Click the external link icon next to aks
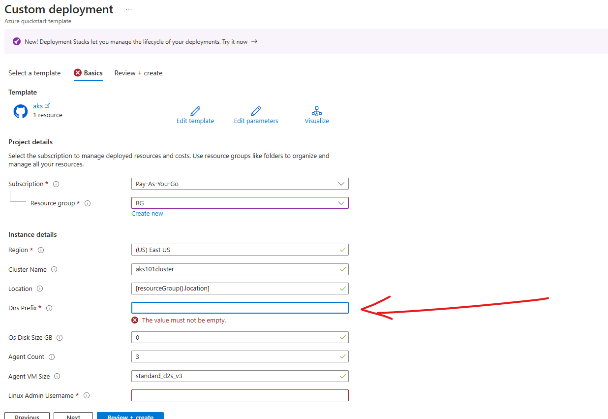Viewport: 608px width, 419px height. pyautogui.click(x=48, y=105)
